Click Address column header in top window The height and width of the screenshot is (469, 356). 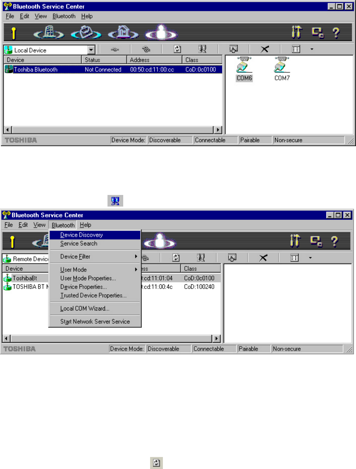tap(154, 60)
